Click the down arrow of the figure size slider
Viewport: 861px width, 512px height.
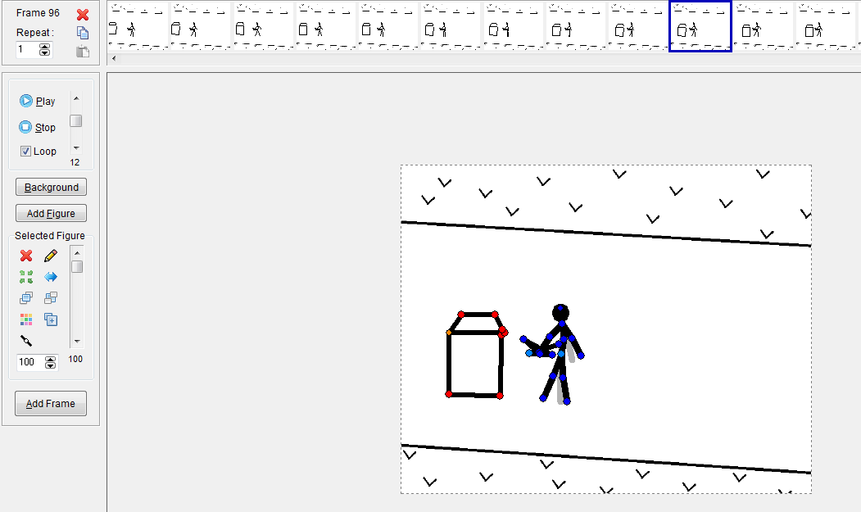[78, 341]
